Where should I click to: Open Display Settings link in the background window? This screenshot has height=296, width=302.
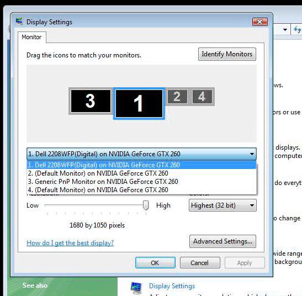pyautogui.click(x=172, y=286)
